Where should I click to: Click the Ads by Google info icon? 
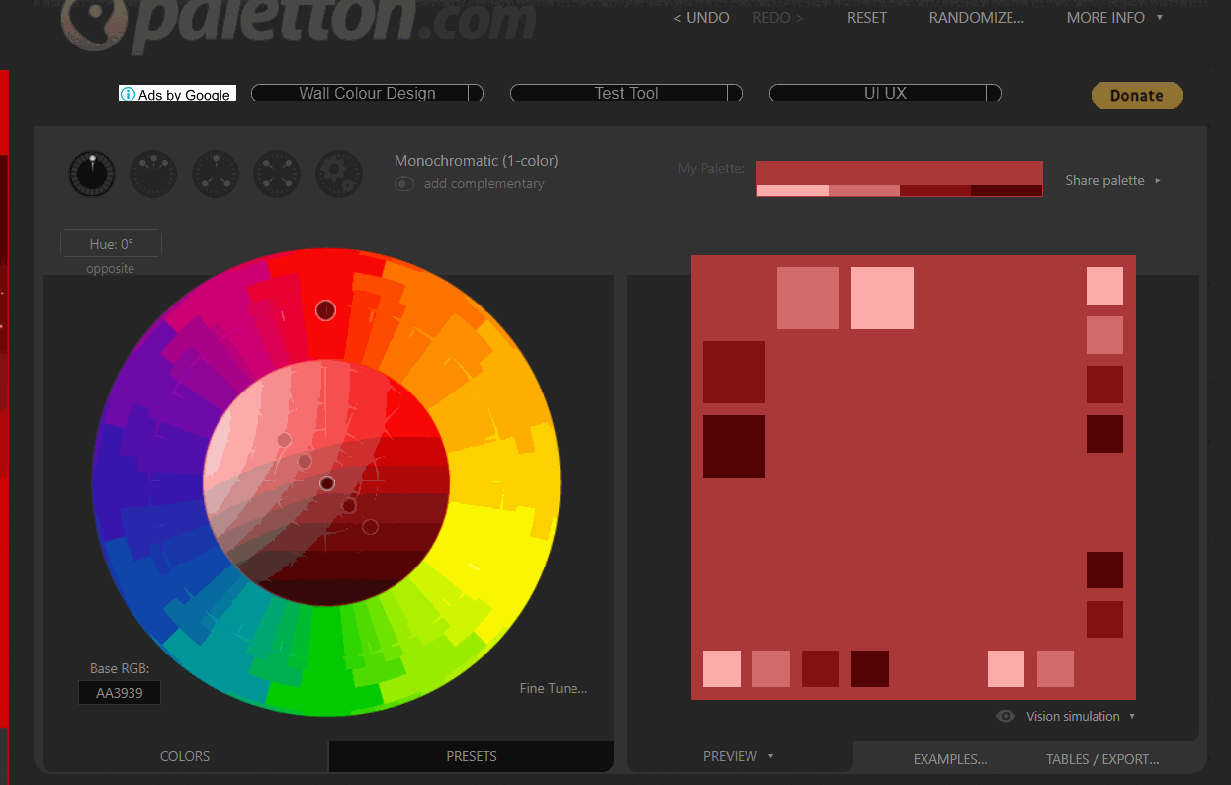(128, 95)
